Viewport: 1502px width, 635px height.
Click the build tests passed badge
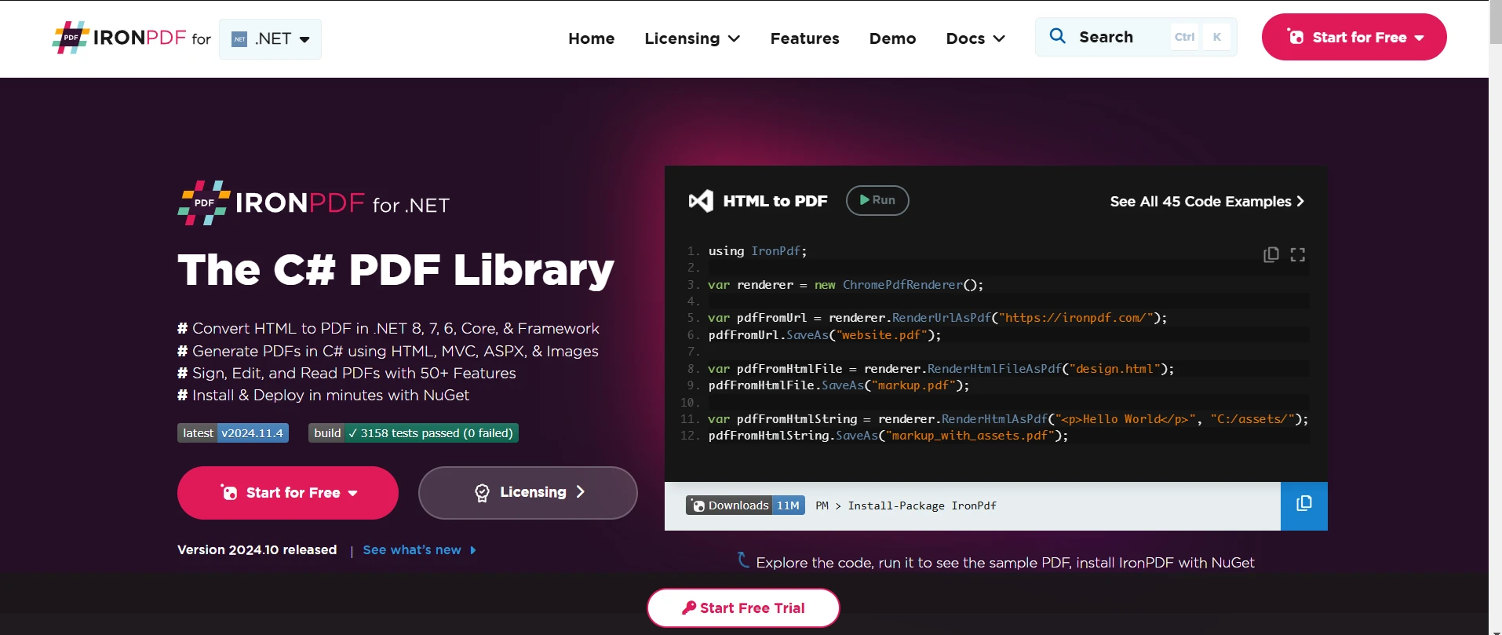click(414, 433)
